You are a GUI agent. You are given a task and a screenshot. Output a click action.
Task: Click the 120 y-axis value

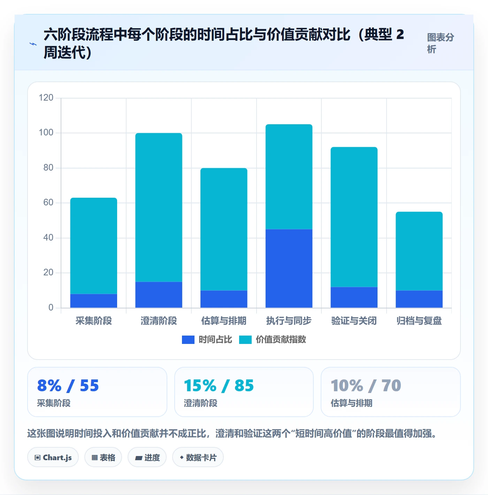click(x=46, y=97)
